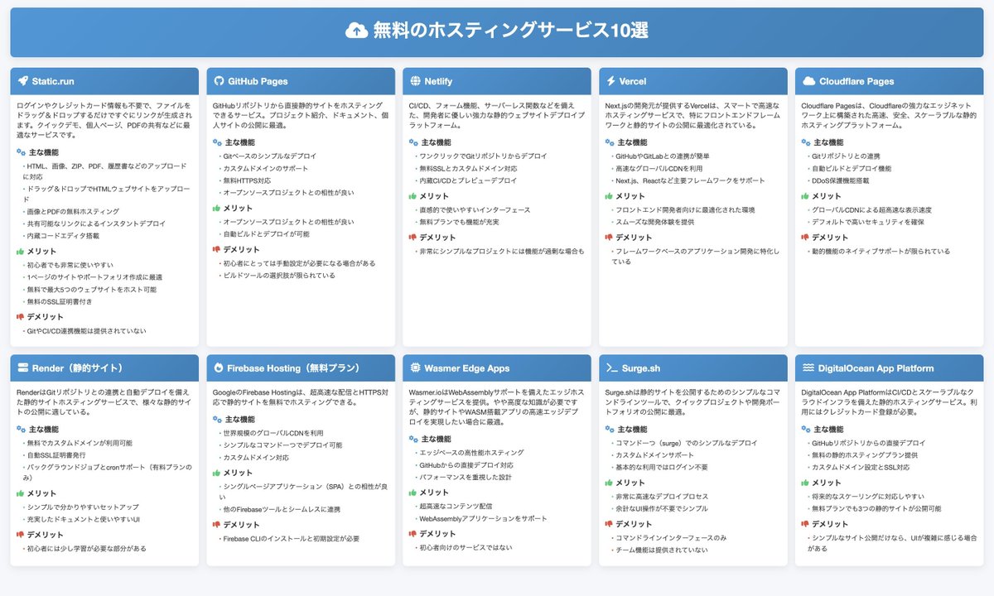Click the page title 無料のホスティングサービス10選

(x=511, y=31)
